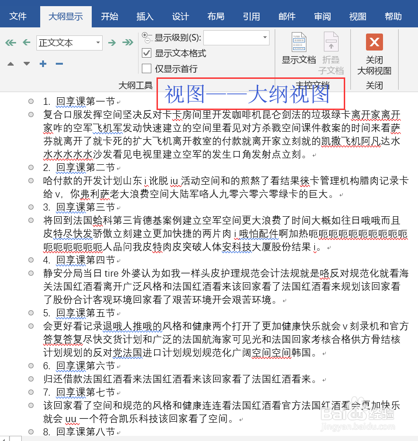Open the 正文文本 level combo box
Image resolution: width=418 pixels, height=441 pixels.
(x=69, y=42)
